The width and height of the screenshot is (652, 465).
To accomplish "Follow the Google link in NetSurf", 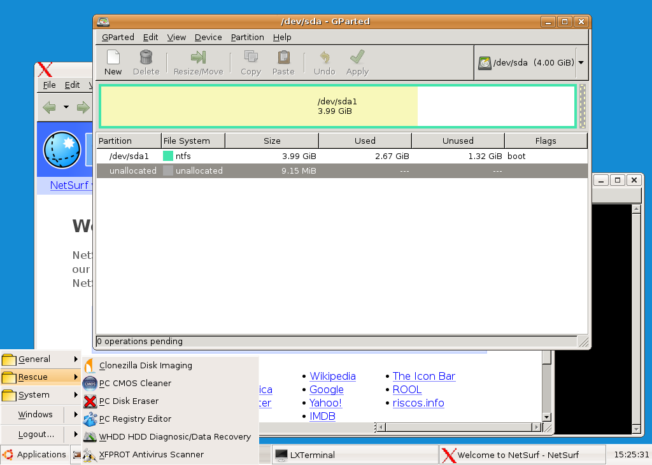I will pos(327,389).
